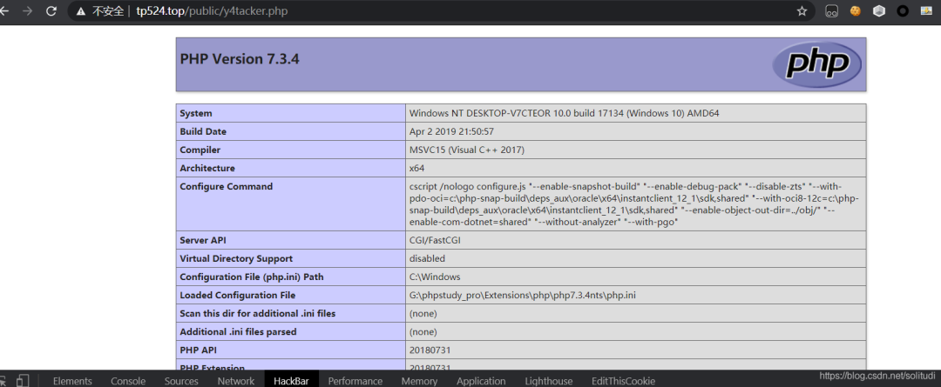
Task: Click the PHP logo in the header
Action: coord(816,63)
